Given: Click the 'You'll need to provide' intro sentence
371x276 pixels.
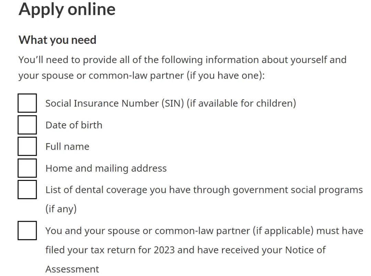Looking at the screenshot, I should tap(182, 60).
